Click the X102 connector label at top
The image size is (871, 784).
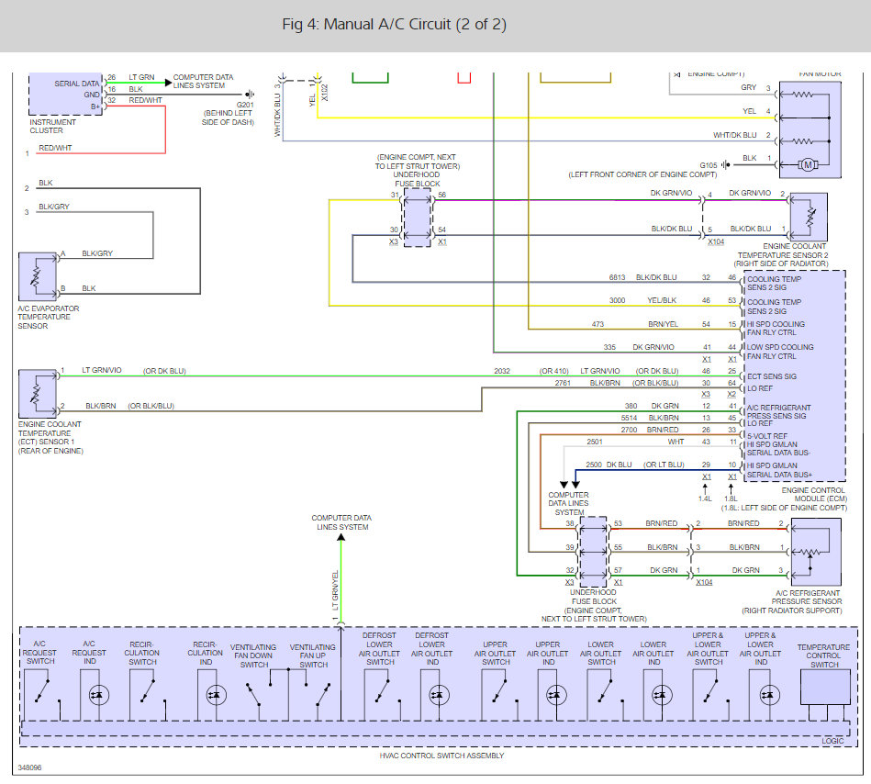point(324,92)
